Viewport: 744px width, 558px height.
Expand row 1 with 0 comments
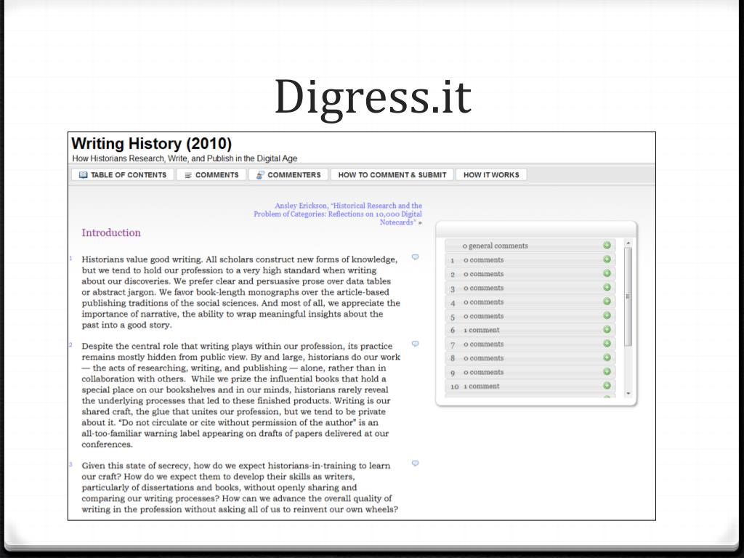[530, 259]
